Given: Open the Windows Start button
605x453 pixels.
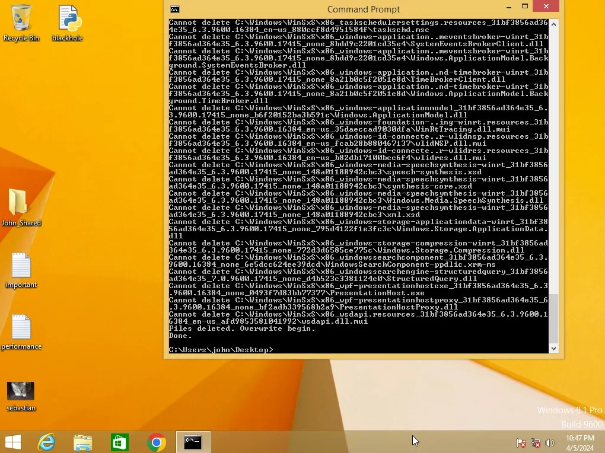Looking at the screenshot, I should tap(13, 442).
